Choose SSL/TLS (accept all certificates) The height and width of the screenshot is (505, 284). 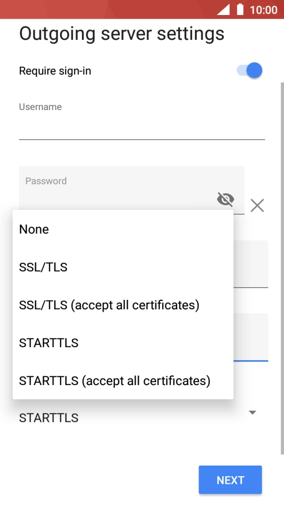pyautogui.click(x=109, y=305)
